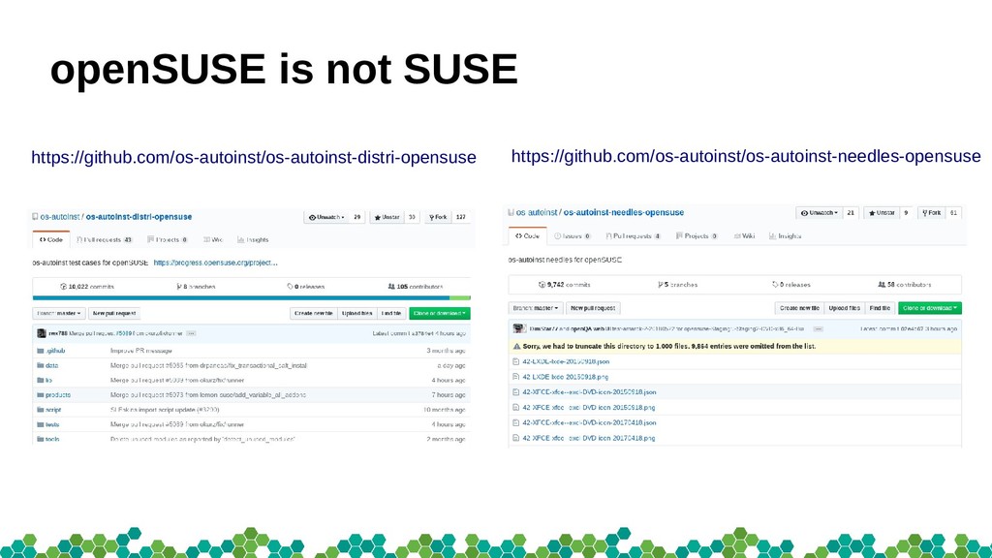This screenshot has width=992, height=558.
Task: Open 8 branches in distri-opensuse repo
Action: [196, 287]
